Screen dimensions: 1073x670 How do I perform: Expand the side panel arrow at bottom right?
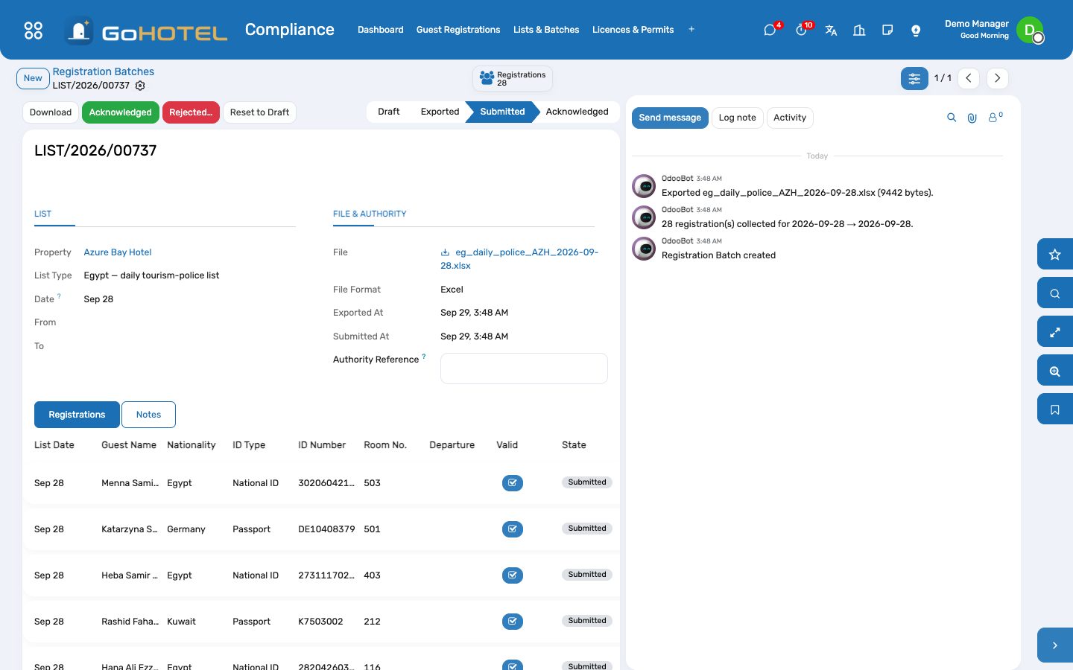[x=1055, y=645]
